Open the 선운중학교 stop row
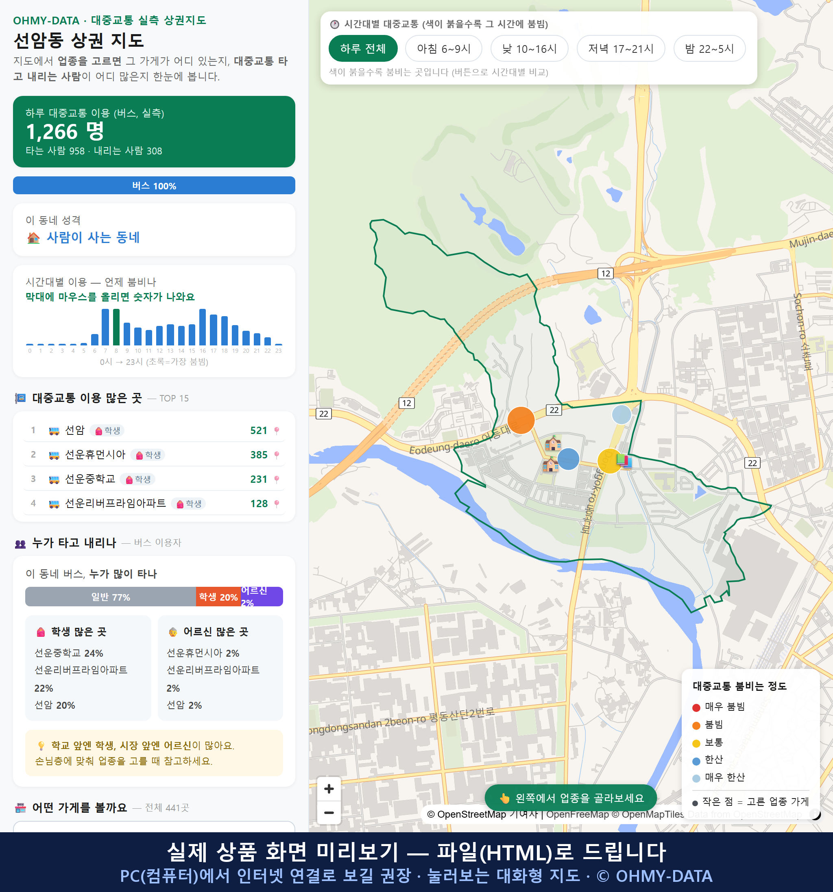Image resolution: width=833 pixels, height=892 pixels. pos(154,479)
